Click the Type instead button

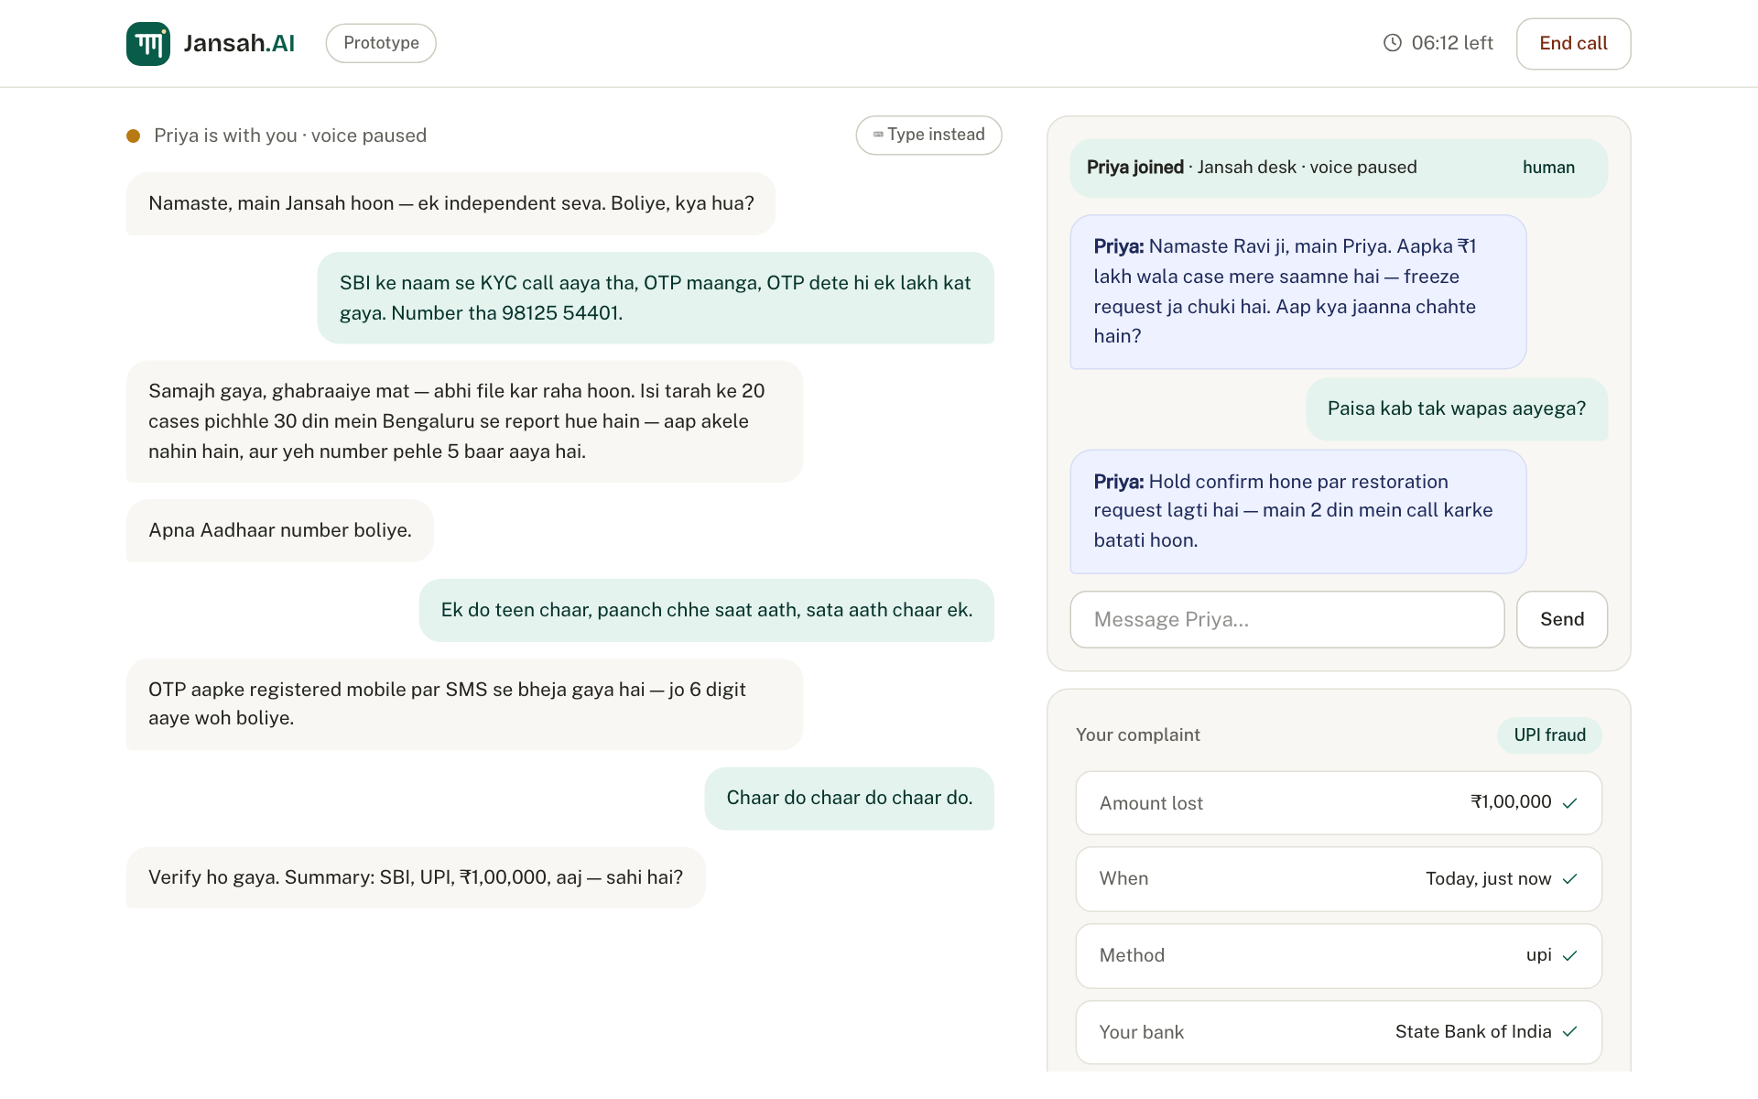(928, 135)
